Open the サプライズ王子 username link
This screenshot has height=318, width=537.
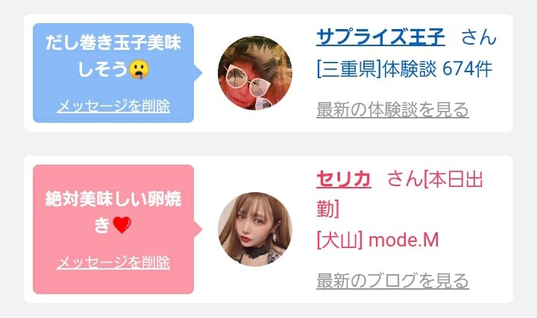point(380,36)
